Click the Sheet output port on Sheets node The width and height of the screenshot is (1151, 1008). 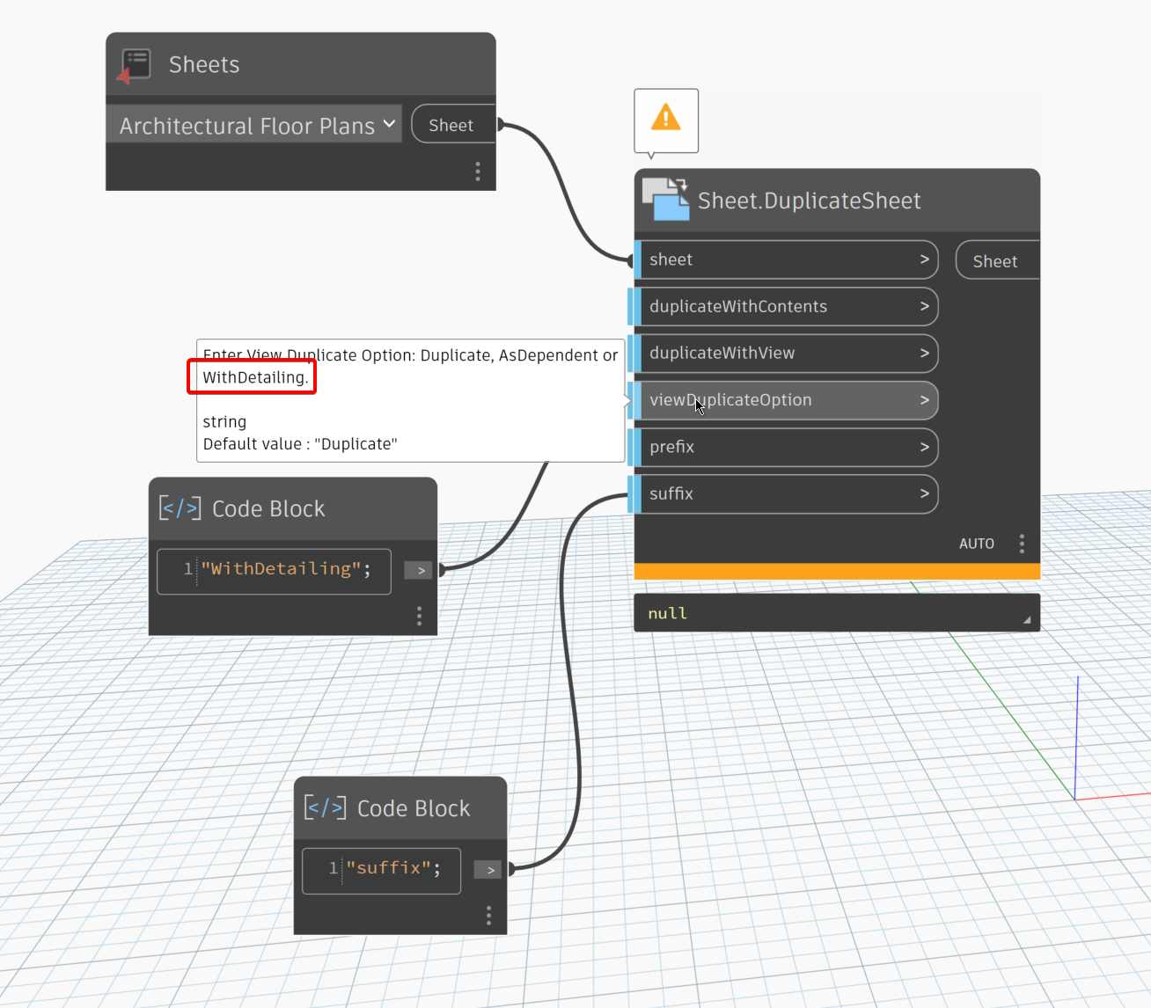coord(453,125)
